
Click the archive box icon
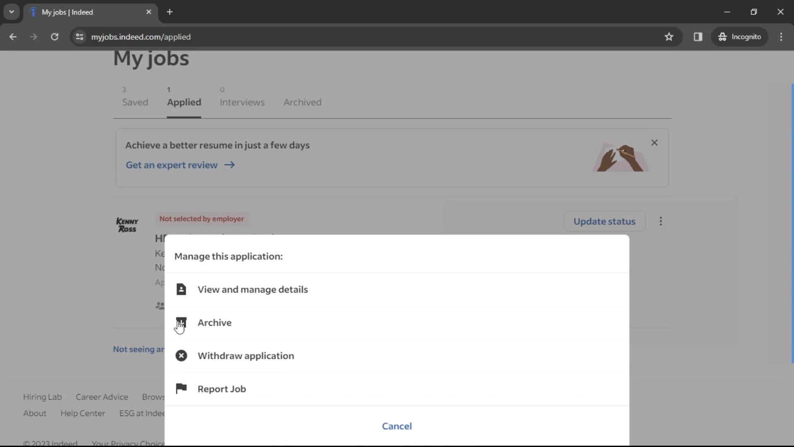coord(181,322)
